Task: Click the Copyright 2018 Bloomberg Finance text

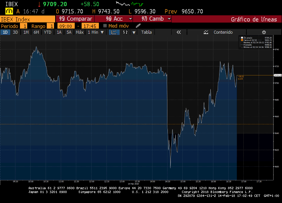Action: tap(217, 192)
